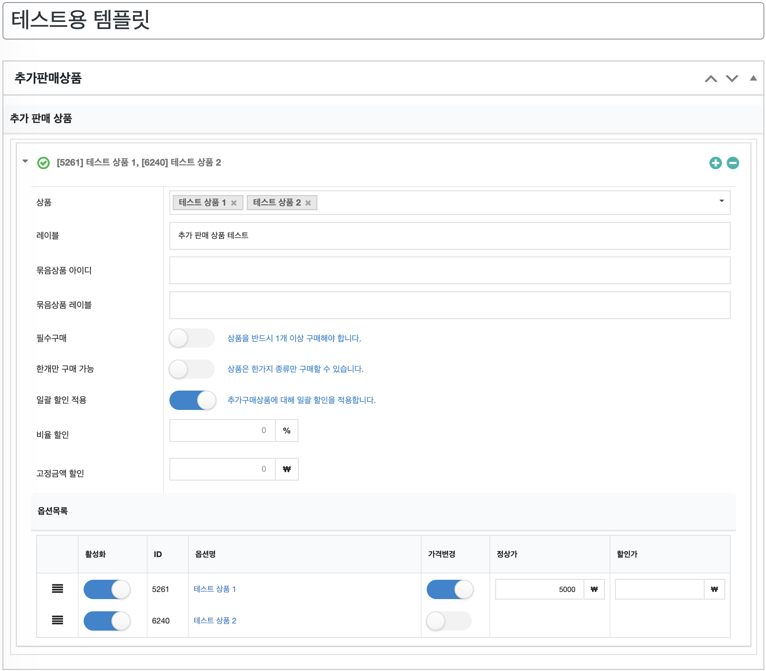The width and height of the screenshot is (766, 671).
Task: Click the 비율 할인 percent input
Action: pos(222,431)
